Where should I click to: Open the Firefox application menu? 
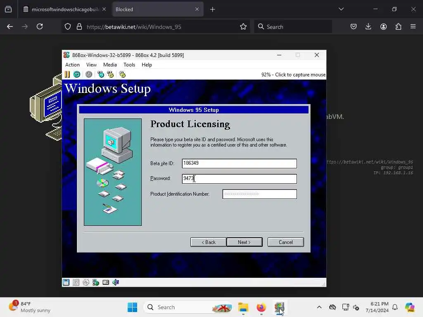[413, 27]
